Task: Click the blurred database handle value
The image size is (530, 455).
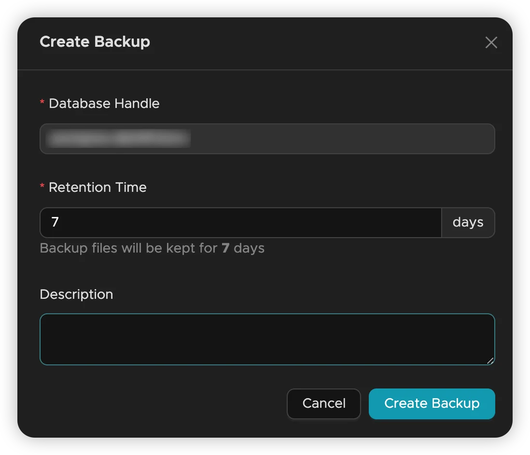Action: 118,139
